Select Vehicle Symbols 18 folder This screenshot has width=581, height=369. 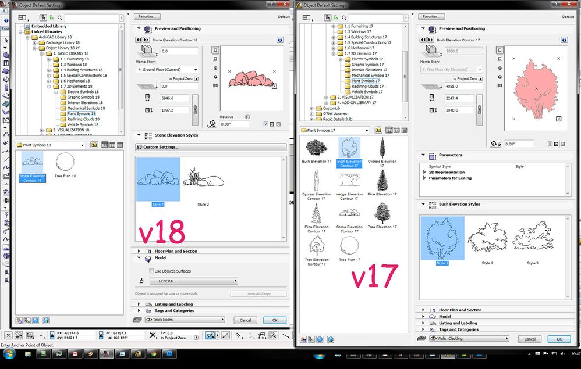pos(83,124)
